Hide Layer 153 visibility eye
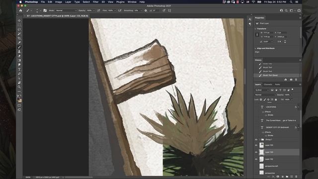318x179 pixels. (x=256, y=152)
